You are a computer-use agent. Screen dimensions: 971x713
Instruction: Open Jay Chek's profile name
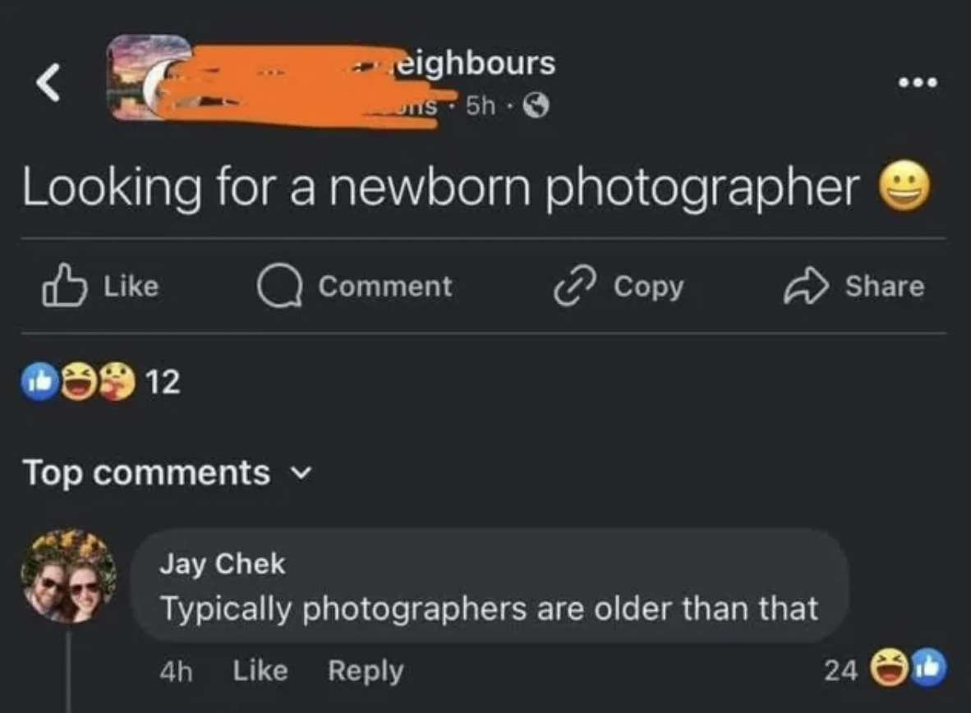click(x=222, y=563)
